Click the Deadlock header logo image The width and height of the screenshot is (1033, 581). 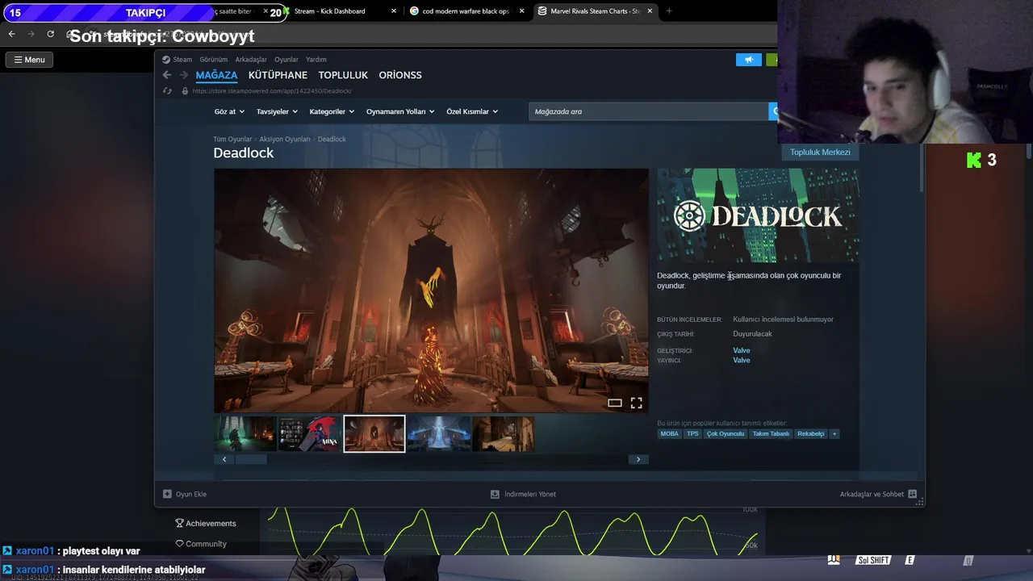pyautogui.click(x=758, y=215)
